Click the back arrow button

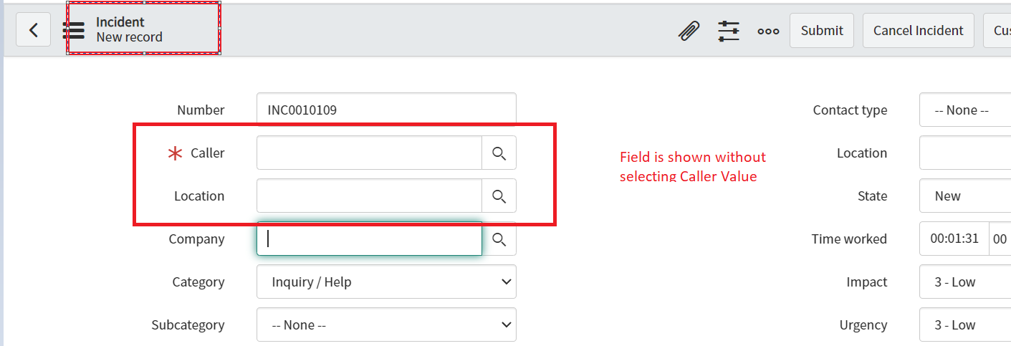33,30
